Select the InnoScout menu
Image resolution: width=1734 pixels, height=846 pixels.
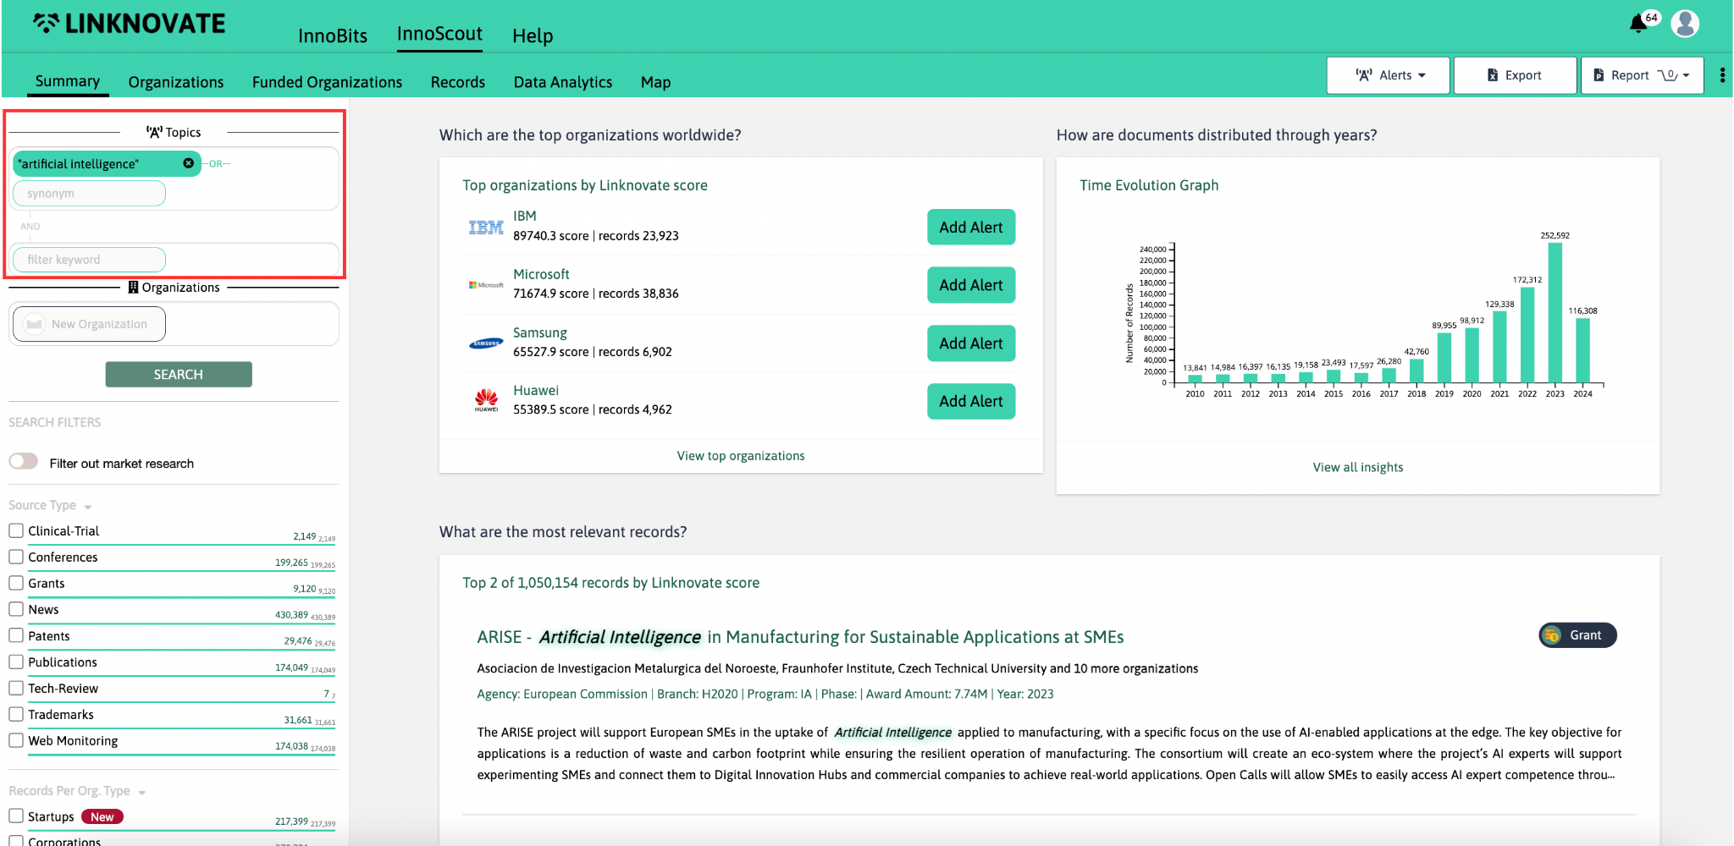439,34
